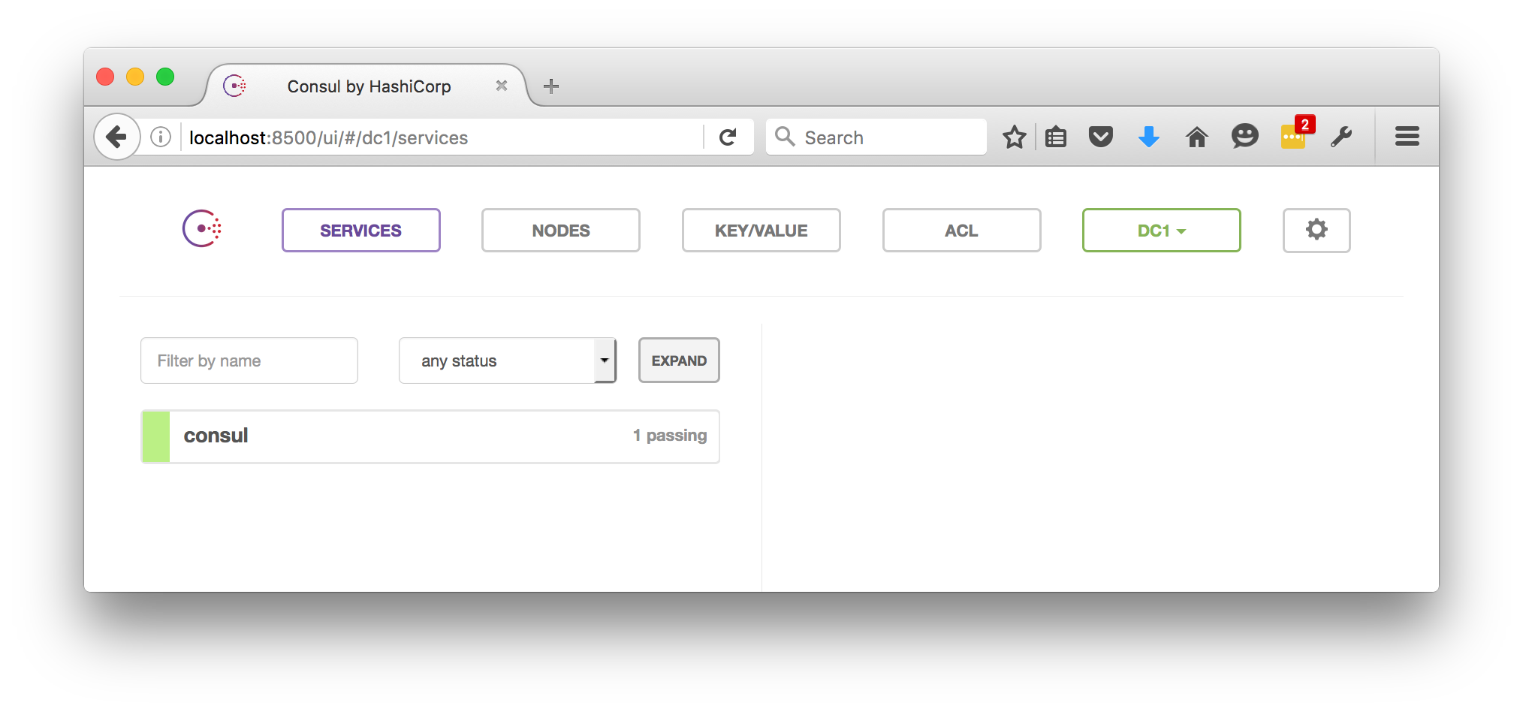Click the Consul logo in the navigation
This screenshot has height=712, width=1523.
202,229
